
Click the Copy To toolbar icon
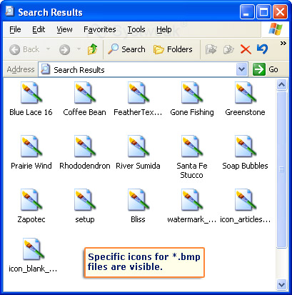pyautogui.click(x=228, y=49)
